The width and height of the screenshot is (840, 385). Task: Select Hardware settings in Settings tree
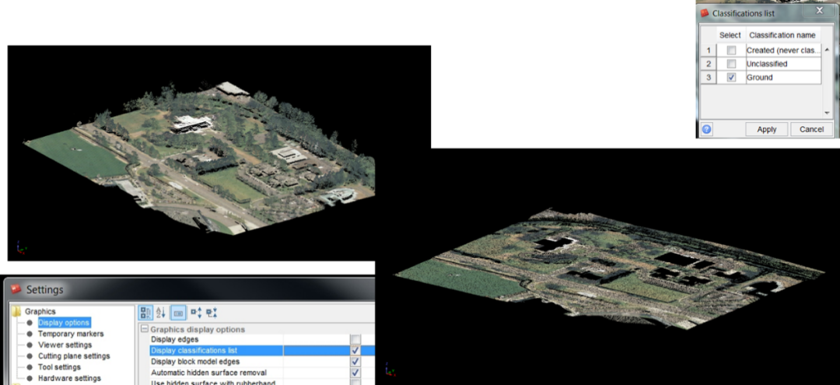tap(70, 378)
